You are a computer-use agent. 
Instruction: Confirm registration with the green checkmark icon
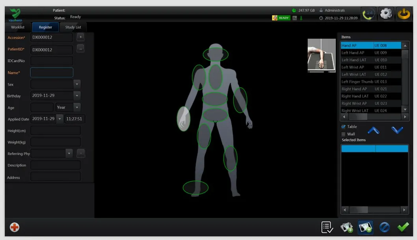pos(403,227)
